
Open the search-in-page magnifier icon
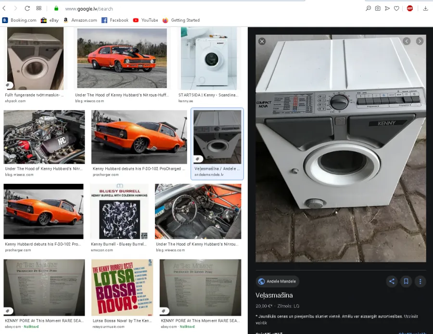(368, 9)
